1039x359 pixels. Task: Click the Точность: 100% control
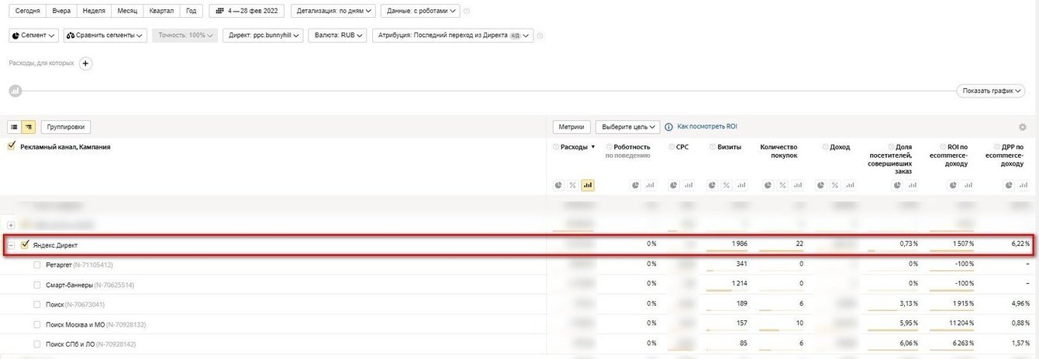(185, 36)
